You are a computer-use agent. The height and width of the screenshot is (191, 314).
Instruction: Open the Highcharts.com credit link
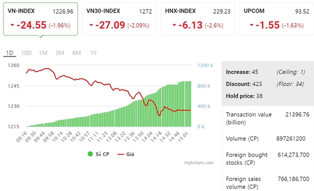[199, 163]
